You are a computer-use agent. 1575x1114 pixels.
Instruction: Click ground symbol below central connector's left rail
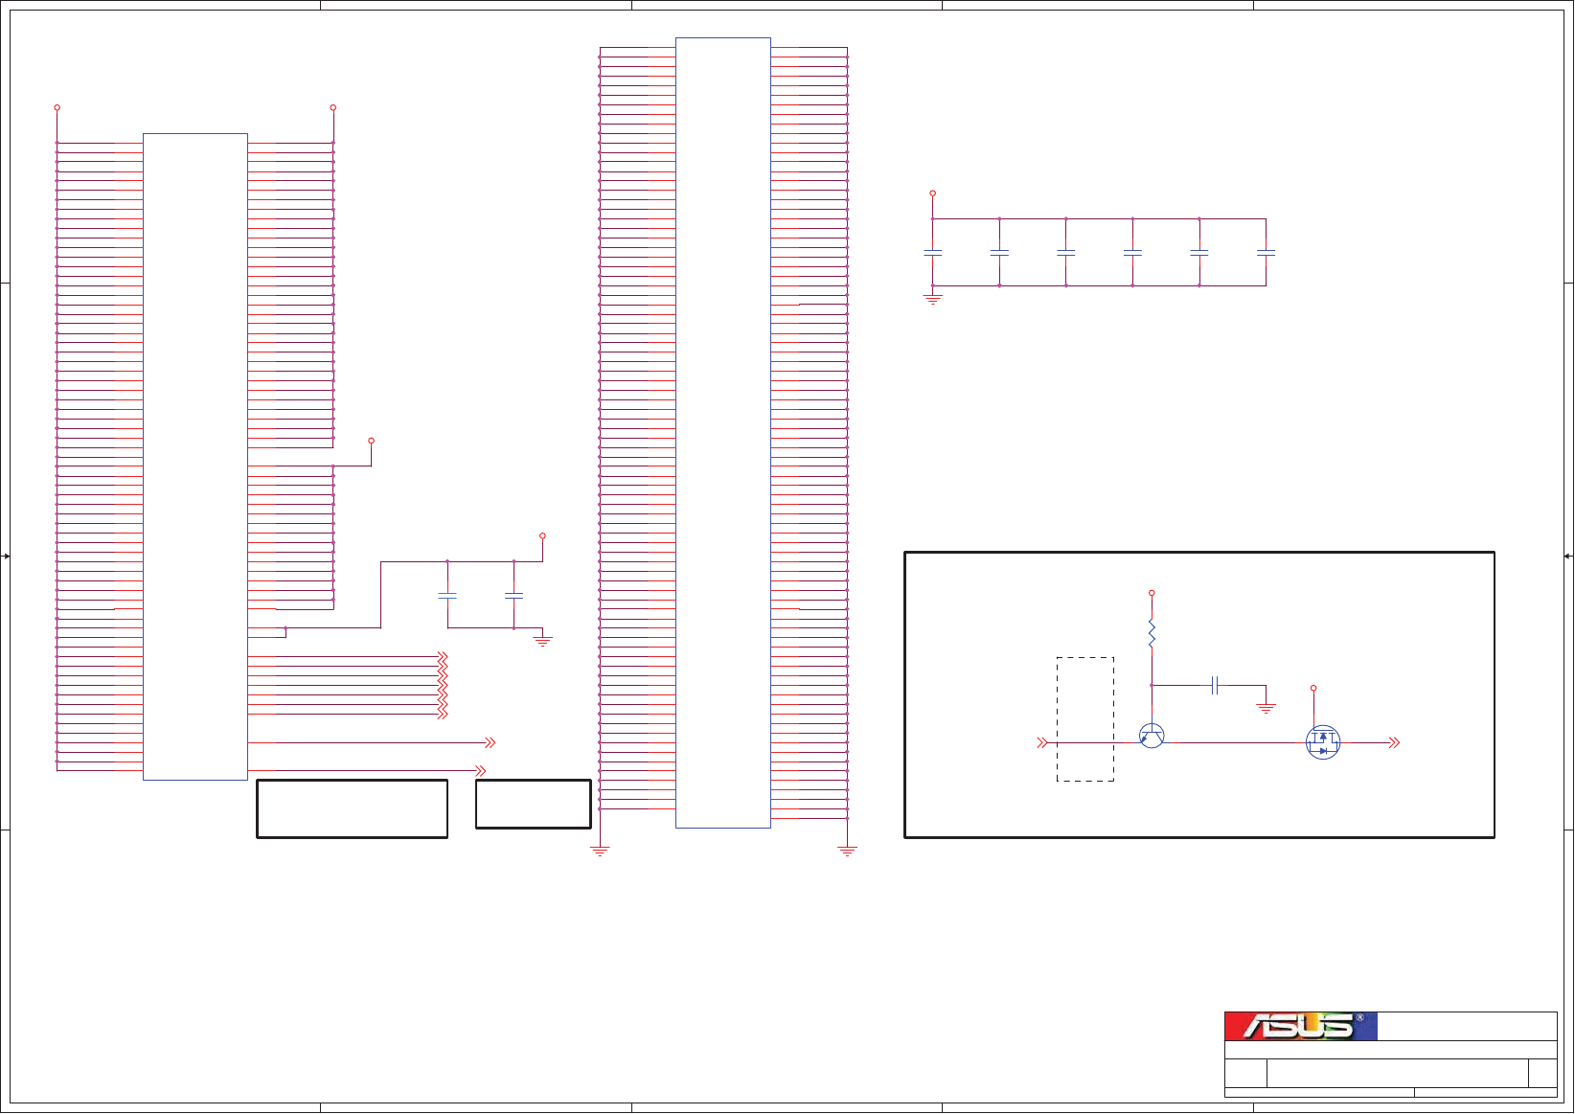tap(600, 850)
